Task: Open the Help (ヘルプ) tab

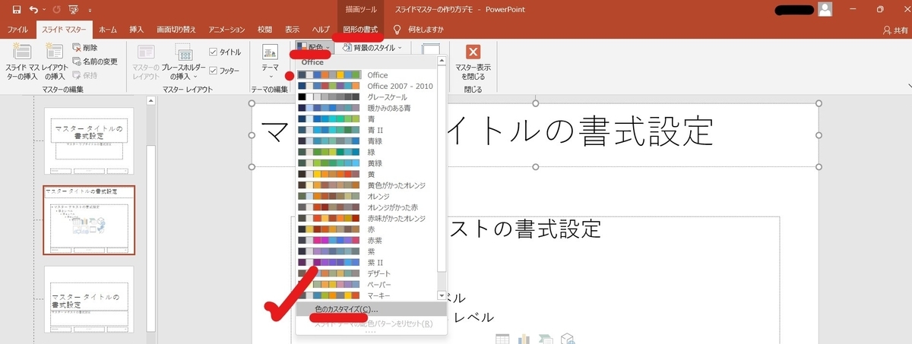Action: 321,30
